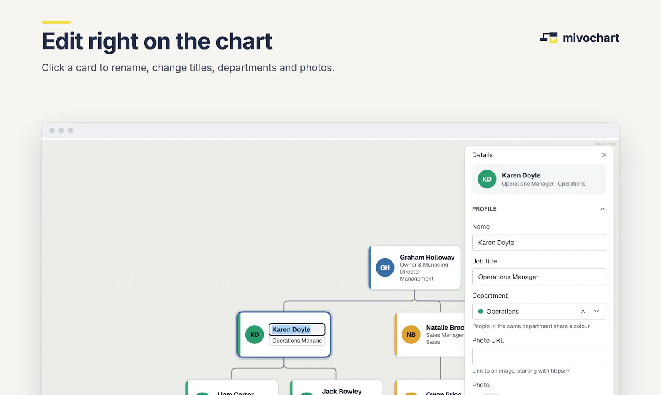Viewport: 661px width, 395px height.
Task: Open the Department dropdown arrow
Action: (597, 311)
